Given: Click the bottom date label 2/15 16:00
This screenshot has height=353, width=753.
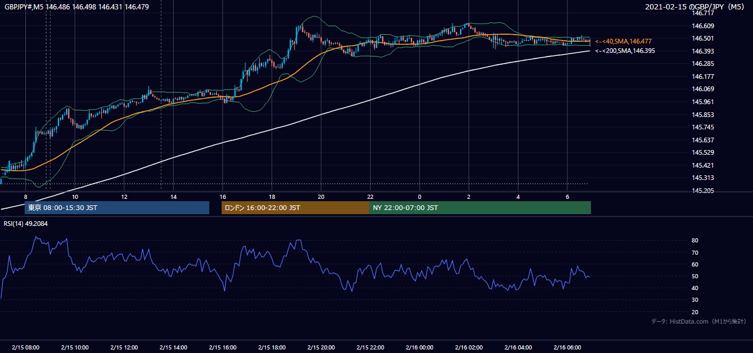Looking at the screenshot, I should coord(222,348).
